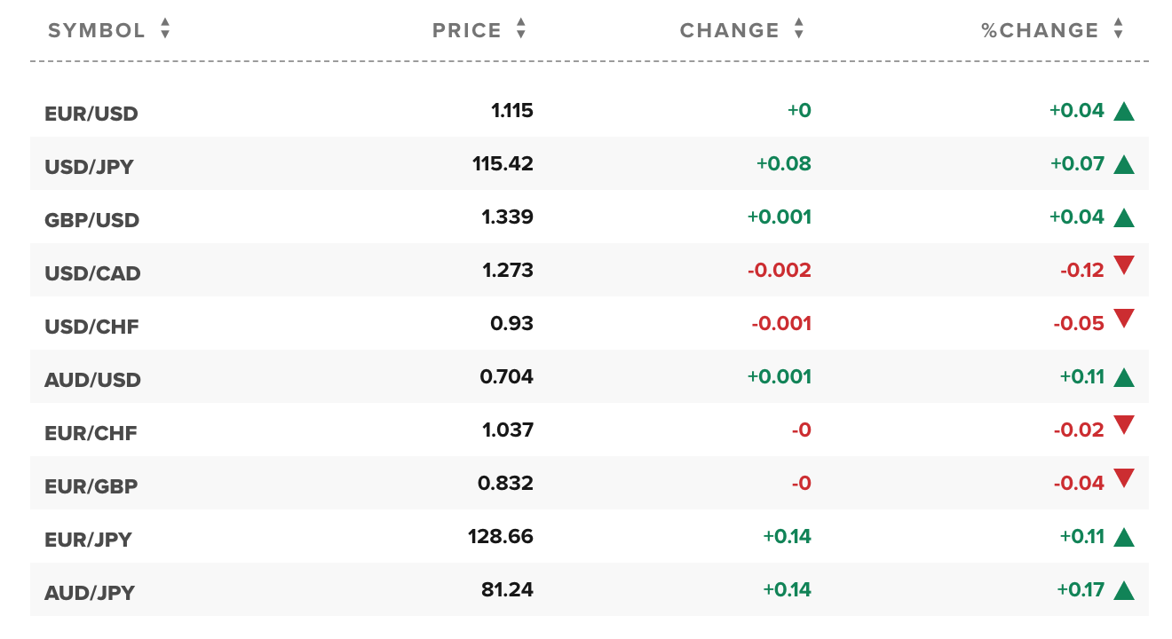Image resolution: width=1172 pixels, height=639 pixels.
Task: Open the USD/JPY currency pair
Action: 89,167
